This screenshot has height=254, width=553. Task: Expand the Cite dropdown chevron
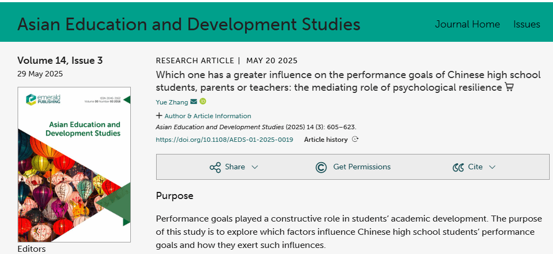[492, 167]
